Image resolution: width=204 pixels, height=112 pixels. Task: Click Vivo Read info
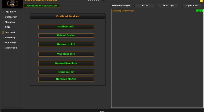(x=66, y=54)
